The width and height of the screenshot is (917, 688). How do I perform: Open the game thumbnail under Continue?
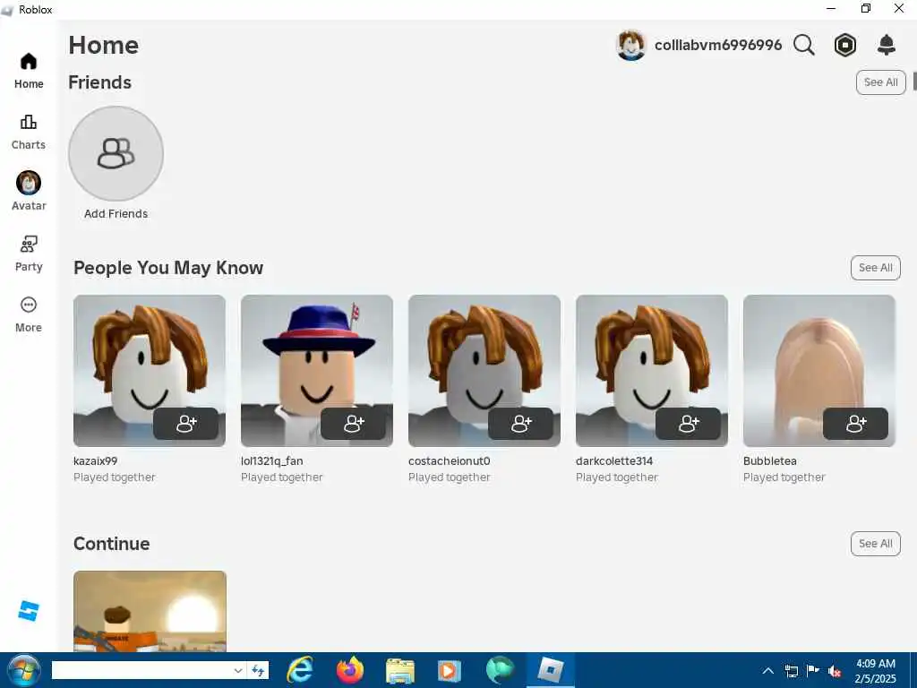point(150,611)
